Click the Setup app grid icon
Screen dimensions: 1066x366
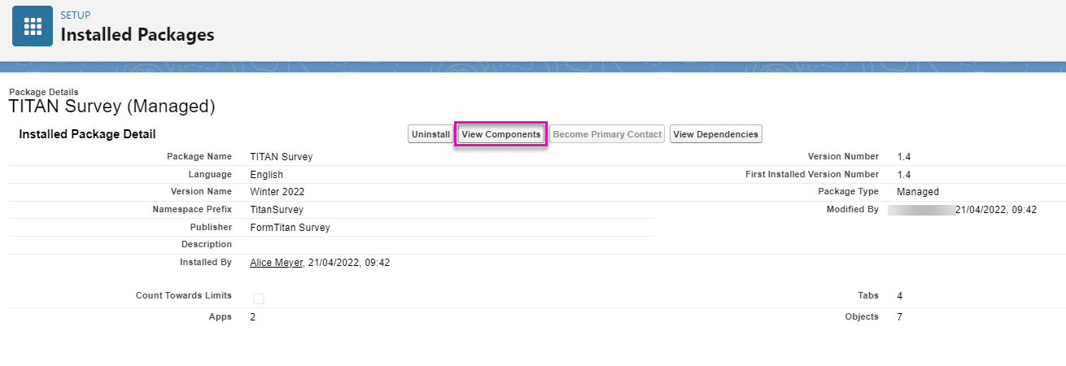[33, 27]
